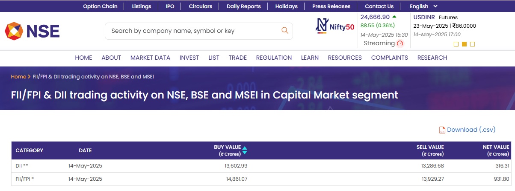Click the Nifty50 logo
This screenshot has width=515, height=191.
coord(335,26)
